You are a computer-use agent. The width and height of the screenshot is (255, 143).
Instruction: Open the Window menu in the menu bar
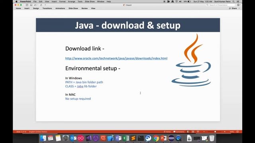click(x=101, y=2)
